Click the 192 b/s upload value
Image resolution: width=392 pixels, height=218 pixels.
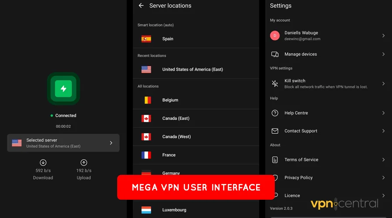click(84, 170)
